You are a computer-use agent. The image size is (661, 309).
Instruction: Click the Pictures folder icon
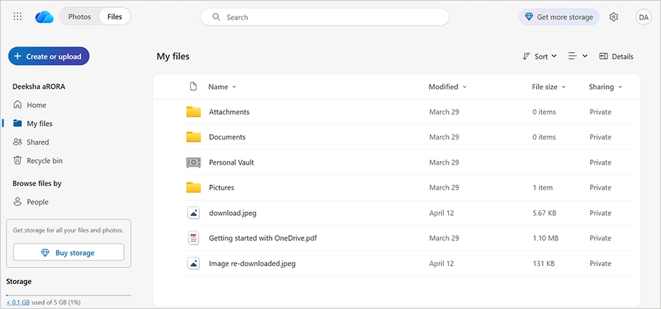194,187
